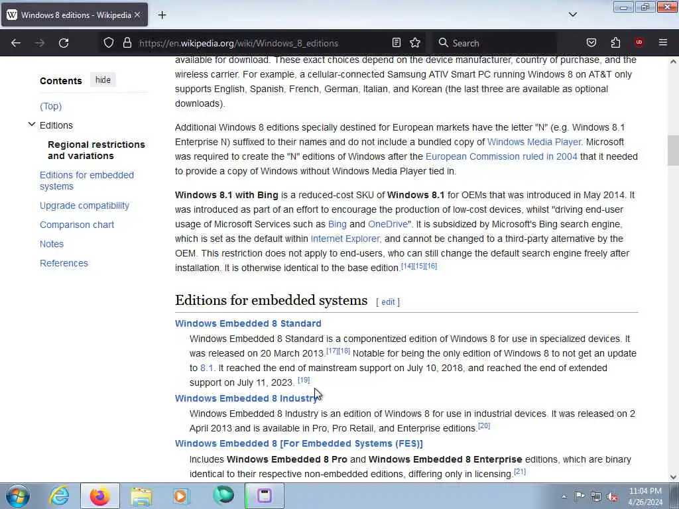Image resolution: width=679 pixels, height=509 pixels.
Task: Click the page scrollbar up arrow
Action: coord(674,62)
